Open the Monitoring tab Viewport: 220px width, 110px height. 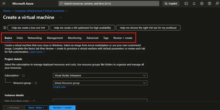point(75,38)
